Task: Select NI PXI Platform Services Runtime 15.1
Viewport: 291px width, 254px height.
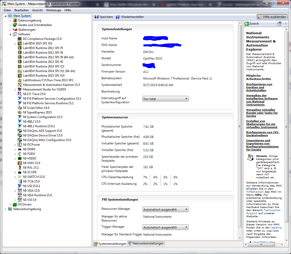Action: coord(48,103)
